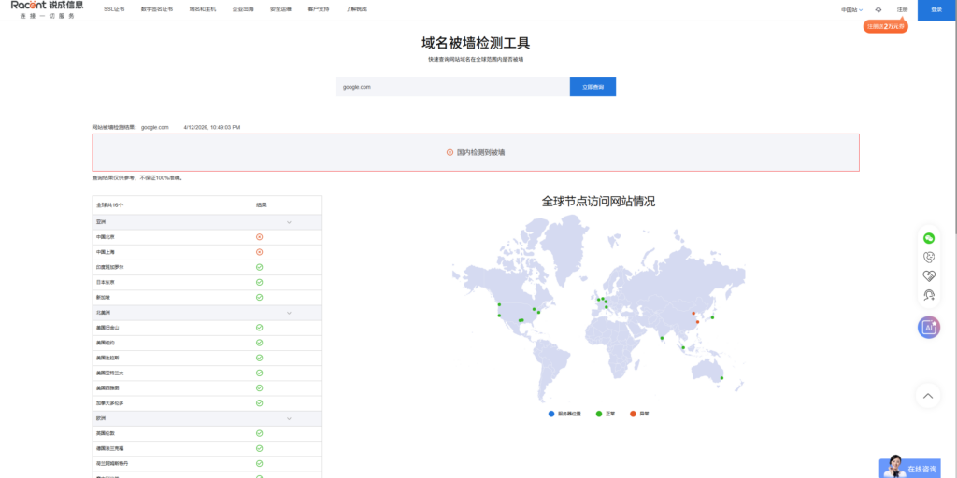Screen dimensions: 957x478
Task: Collapse the 亚洲 region section
Action: point(289,222)
